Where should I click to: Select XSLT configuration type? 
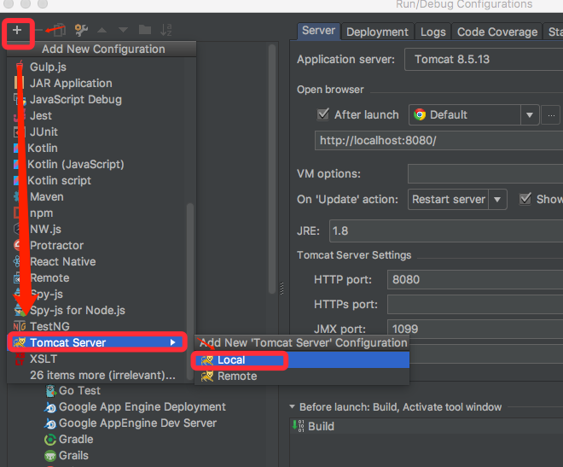pyautogui.click(x=97, y=359)
